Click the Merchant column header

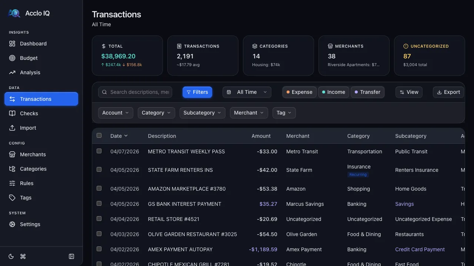298,136
